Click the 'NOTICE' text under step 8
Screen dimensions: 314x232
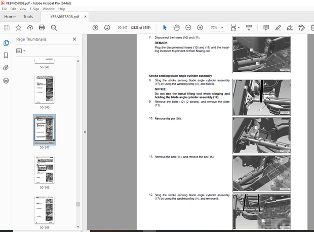click(x=160, y=89)
